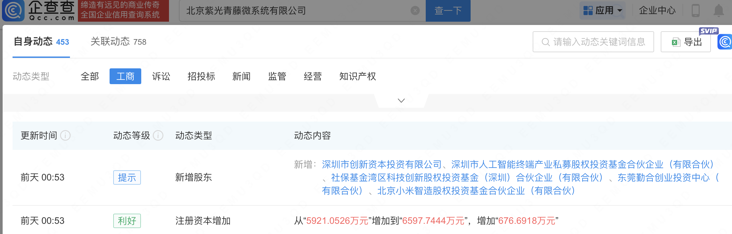Expand the filter panel chevron
This screenshot has width=732, height=234.
(401, 101)
